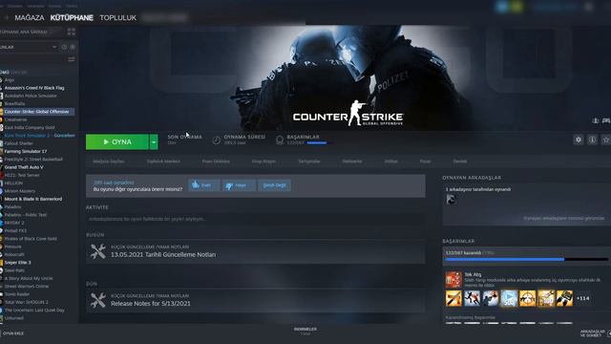Open the Destek tab
The image size is (611, 344).
point(460,161)
